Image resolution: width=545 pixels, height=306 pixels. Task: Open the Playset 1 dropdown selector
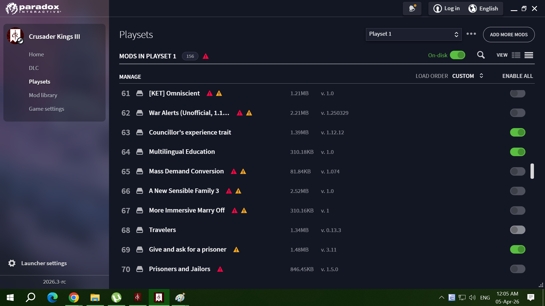tap(414, 34)
